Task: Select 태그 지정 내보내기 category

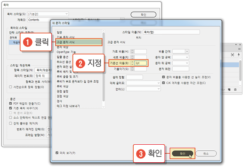Action: 68,106
